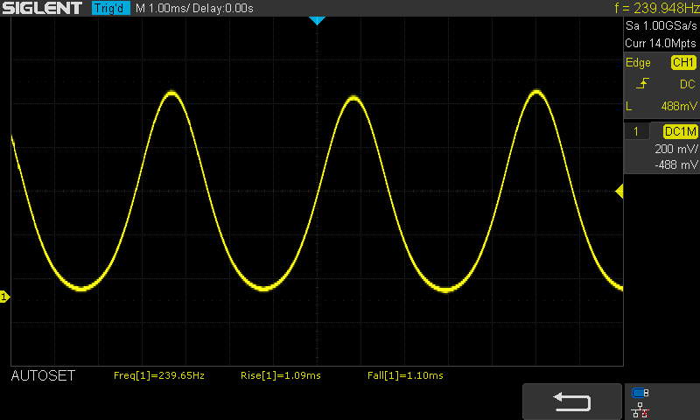The width and height of the screenshot is (700, 420).
Task: Click the 'Fall[1]=1.10ms' measurement
Action: coord(405,375)
